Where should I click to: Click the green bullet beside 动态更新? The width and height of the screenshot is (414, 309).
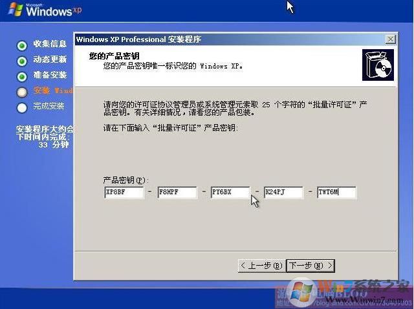[x=22, y=60]
